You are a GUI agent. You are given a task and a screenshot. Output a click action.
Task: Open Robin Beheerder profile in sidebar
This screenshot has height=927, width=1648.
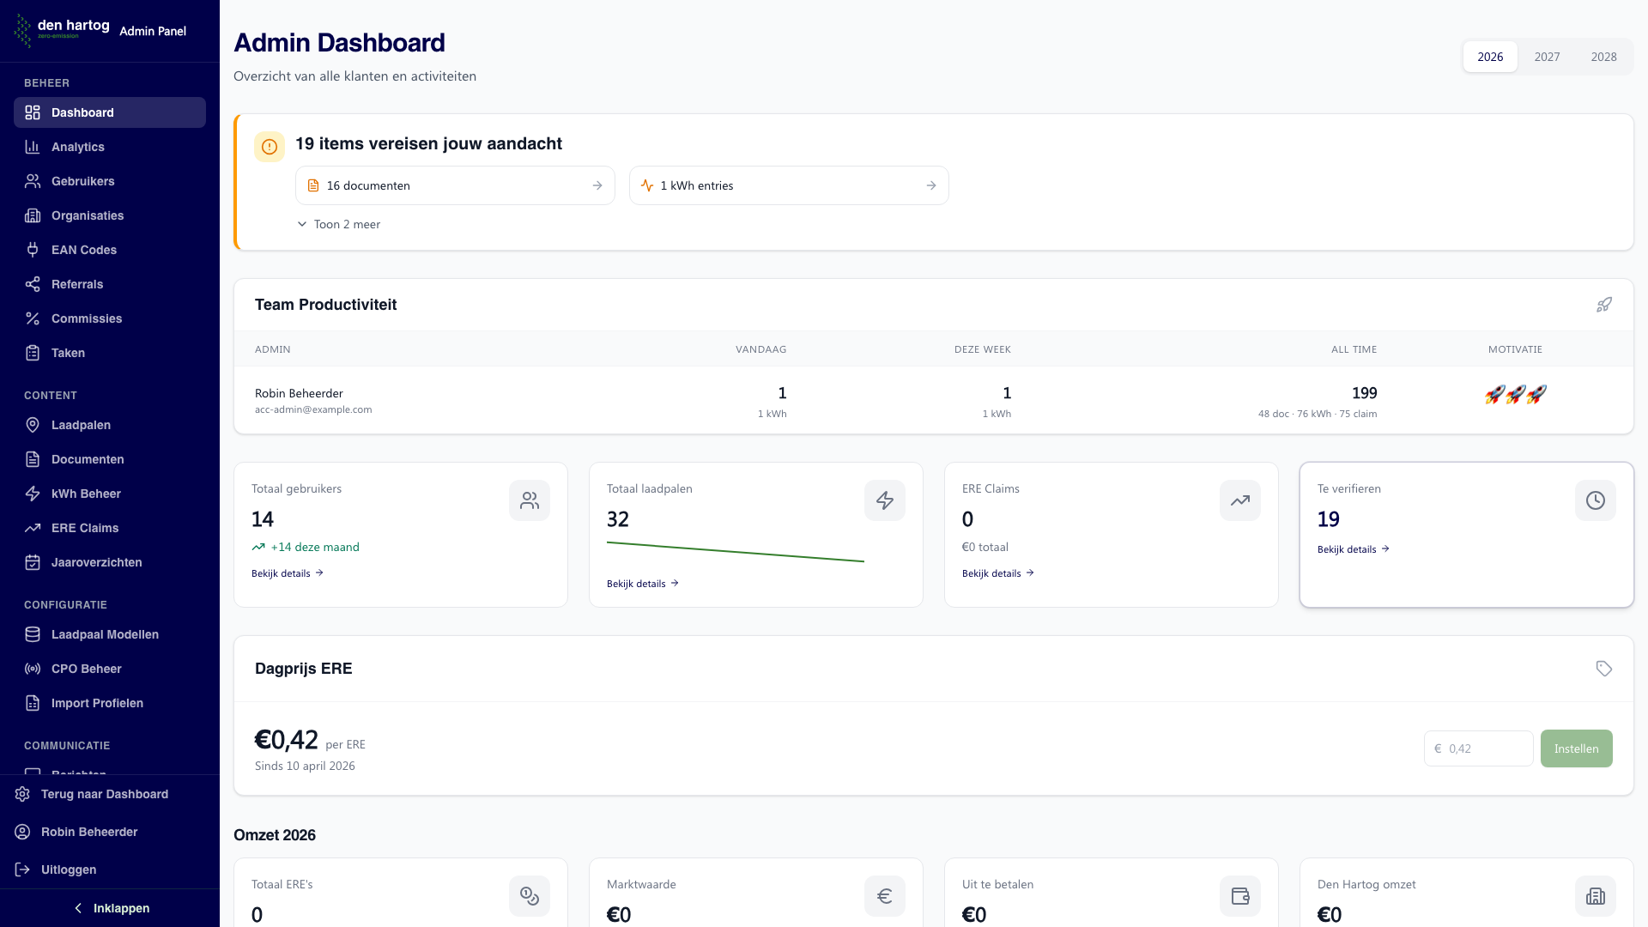(110, 832)
